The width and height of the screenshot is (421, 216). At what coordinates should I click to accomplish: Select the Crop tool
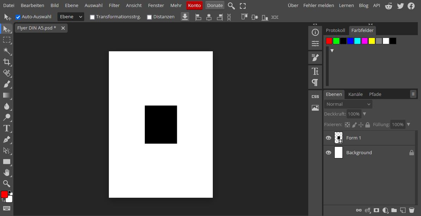pos(7,62)
